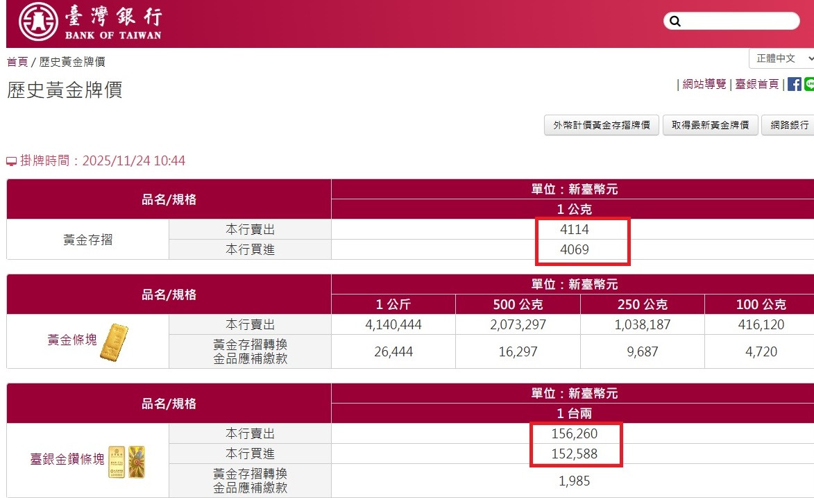814x498 pixels.
Task: Click the monitor icon beside 掛牌時間
Action: coord(11,162)
